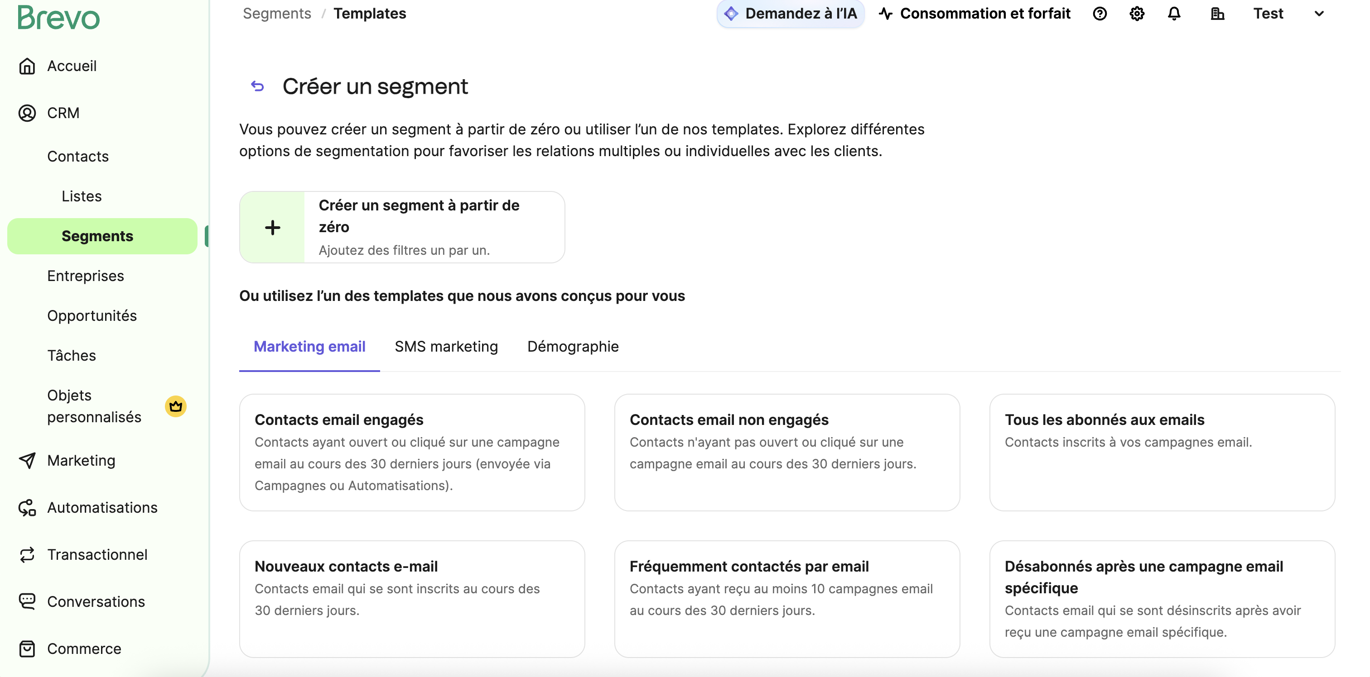Expand the Test account dropdown
Screen dimensions: 1370x677
tap(1318, 13)
